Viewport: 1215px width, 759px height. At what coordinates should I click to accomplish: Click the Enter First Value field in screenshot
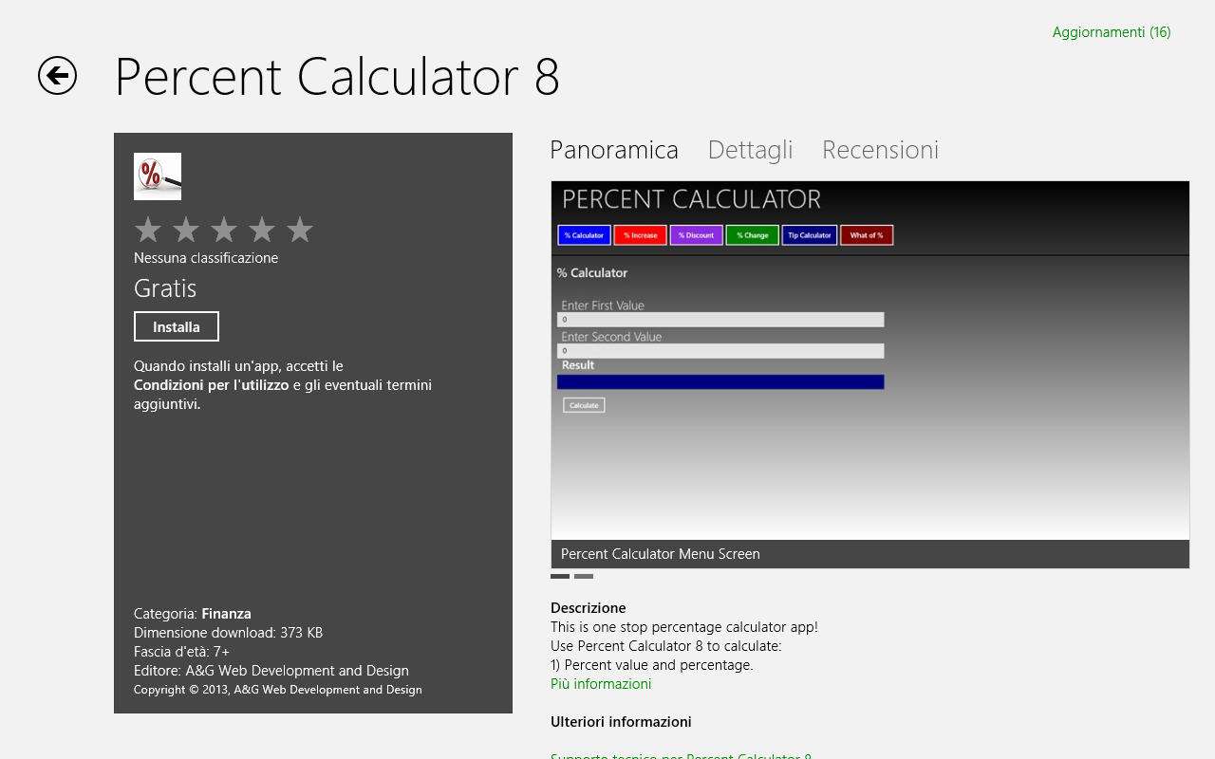720,320
